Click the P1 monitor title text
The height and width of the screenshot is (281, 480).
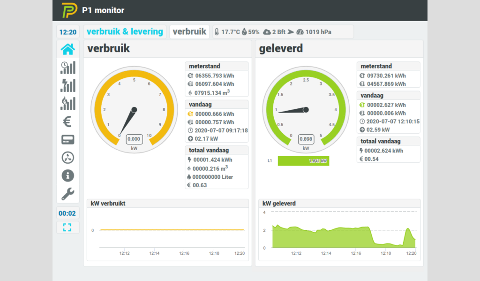(103, 10)
